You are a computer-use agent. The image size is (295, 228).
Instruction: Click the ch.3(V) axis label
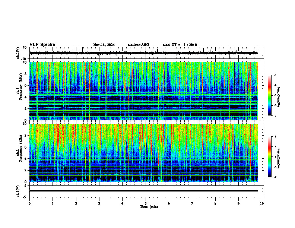tap(18, 191)
